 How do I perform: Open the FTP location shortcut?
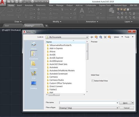point(34,75)
